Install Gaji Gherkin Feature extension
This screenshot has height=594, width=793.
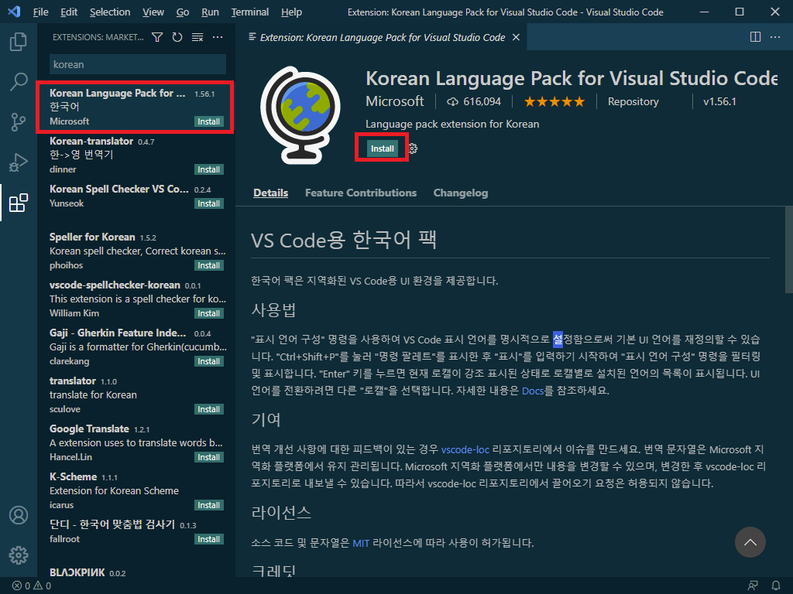click(x=209, y=362)
